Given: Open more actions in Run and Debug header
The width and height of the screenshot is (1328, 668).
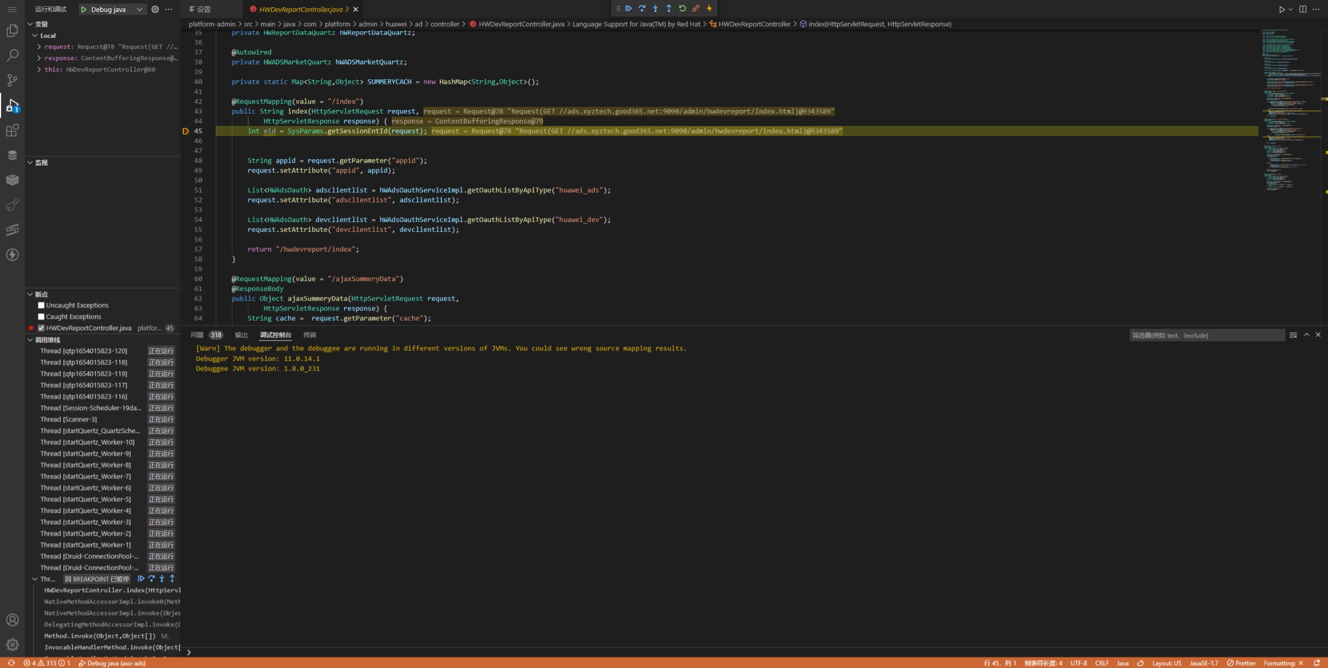Looking at the screenshot, I should [168, 9].
